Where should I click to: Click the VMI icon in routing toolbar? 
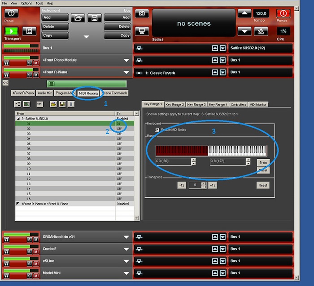(x=39, y=104)
